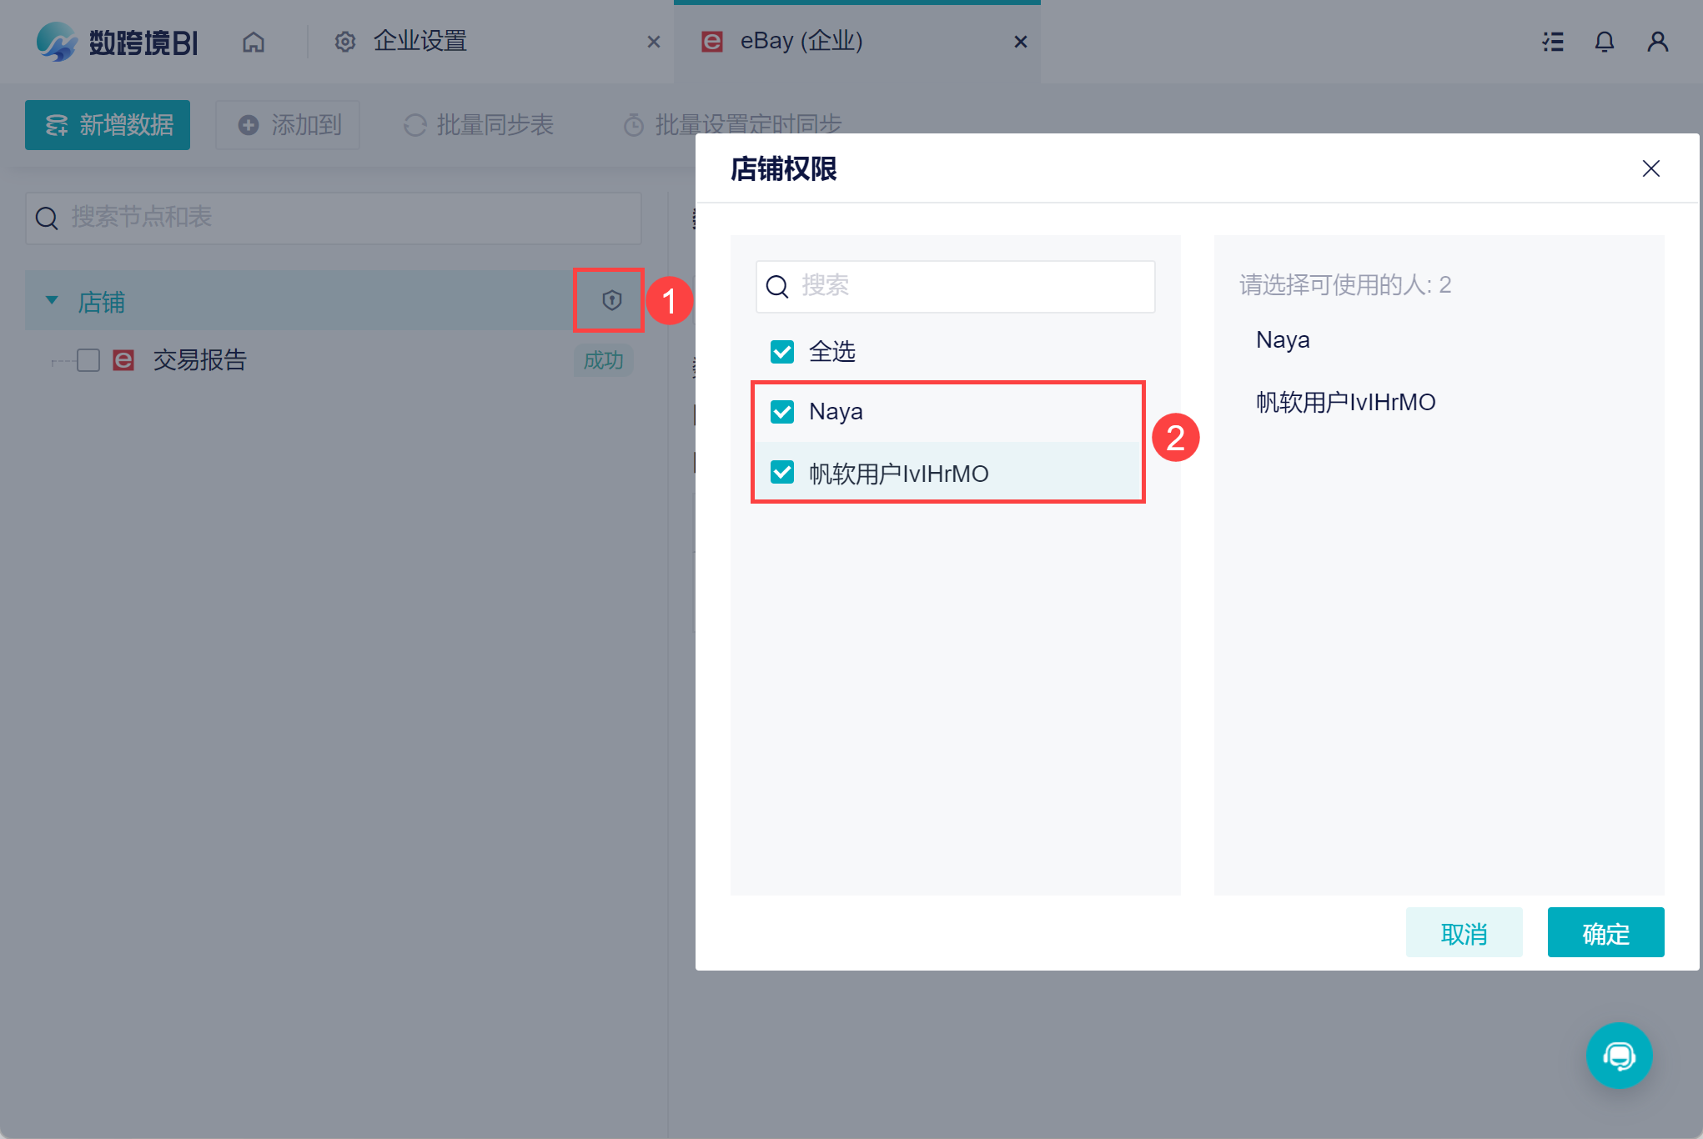Click the shield permission icon on 店铺 row
Viewport: 1703px width, 1139px height.
coord(611,300)
